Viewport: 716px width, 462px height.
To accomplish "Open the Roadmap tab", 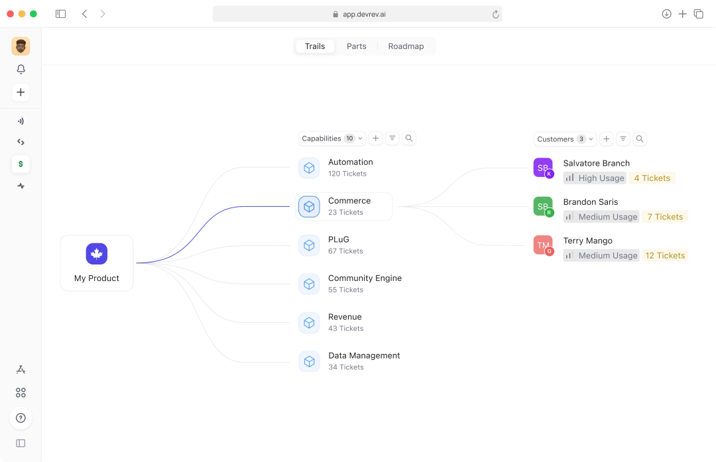I will click(406, 46).
